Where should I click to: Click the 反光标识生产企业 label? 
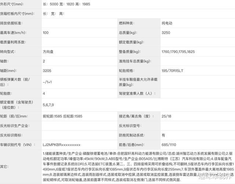pos(15,126)
